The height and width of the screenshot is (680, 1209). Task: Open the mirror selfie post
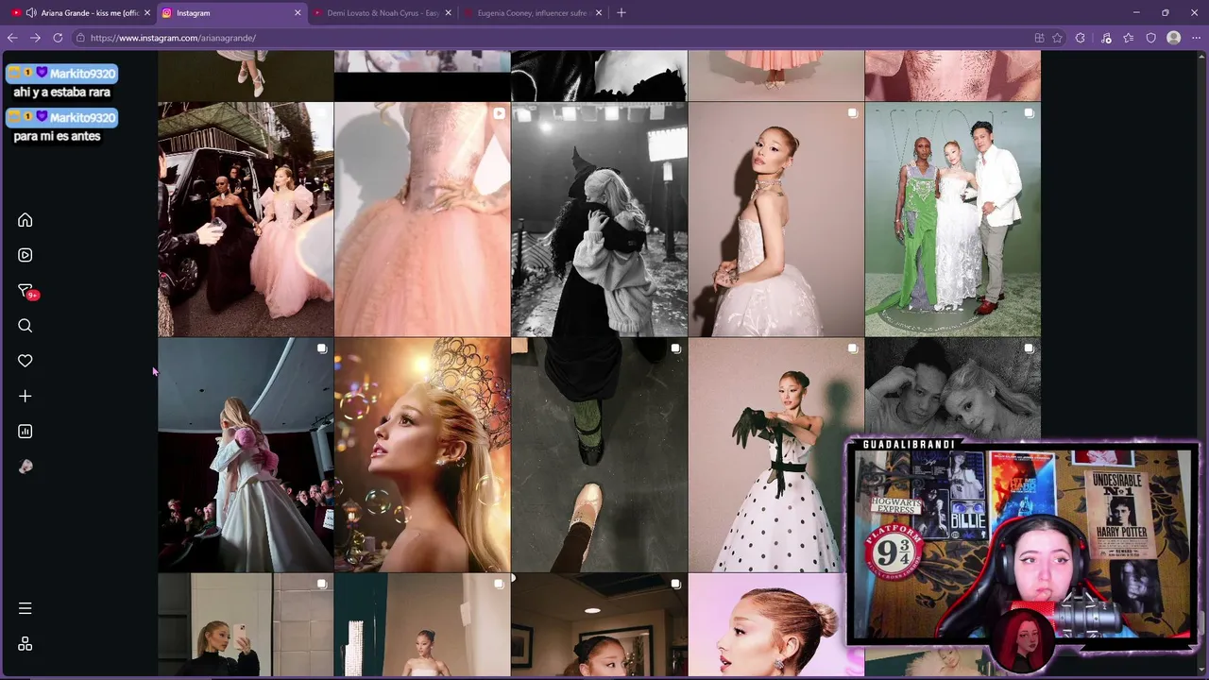click(246, 625)
